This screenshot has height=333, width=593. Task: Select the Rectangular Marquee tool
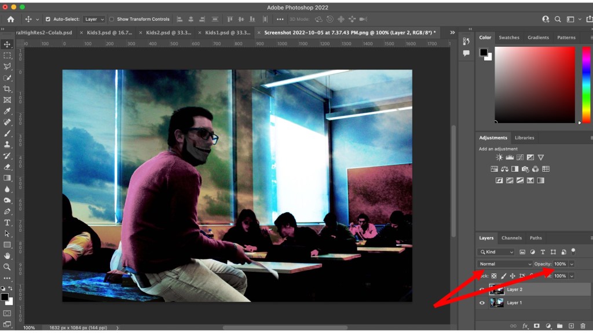[7, 55]
